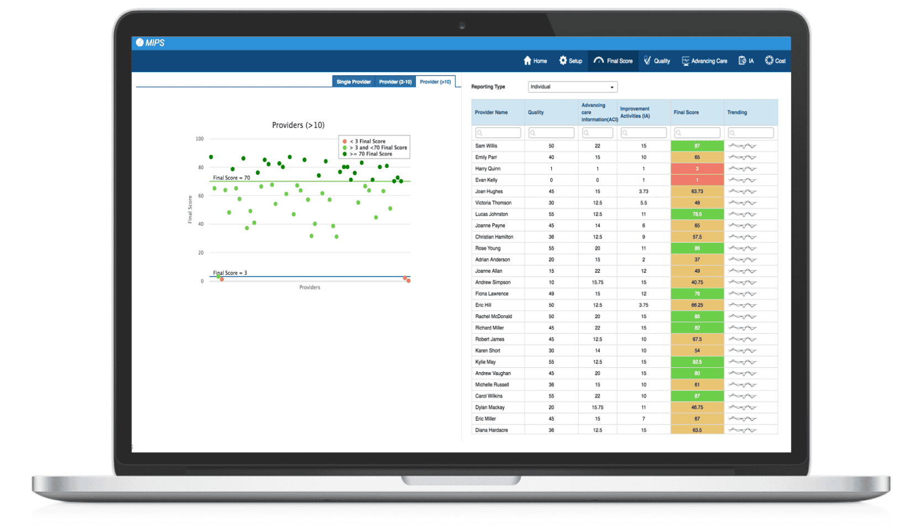Select provider name Andrew Vaughan
The width and height of the screenshot is (923, 530).
pos(493,373)
